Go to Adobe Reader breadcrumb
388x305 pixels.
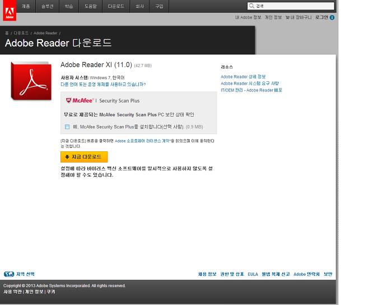pyautogui.click(x=45, y=33)
